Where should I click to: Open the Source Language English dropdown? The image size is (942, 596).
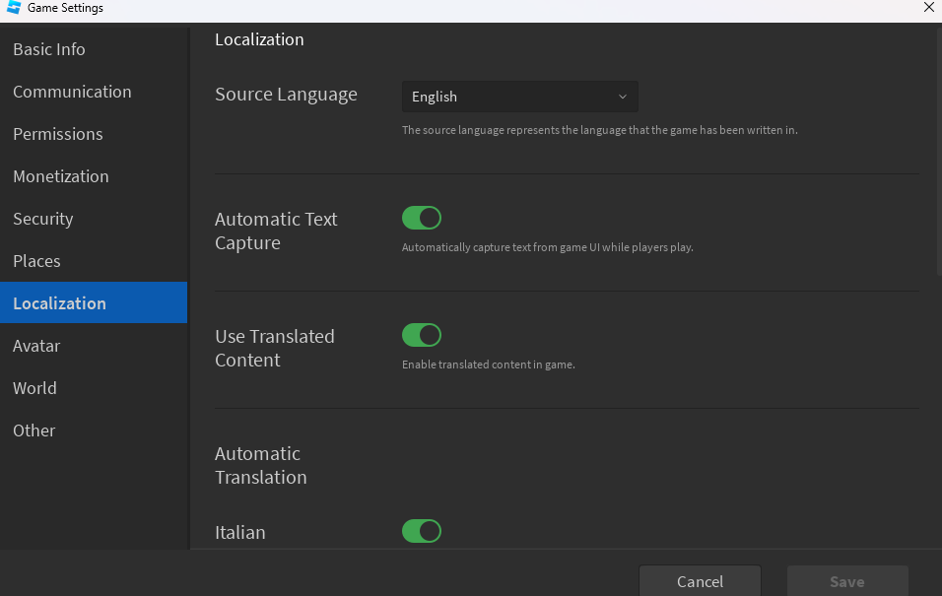point(519,97)
